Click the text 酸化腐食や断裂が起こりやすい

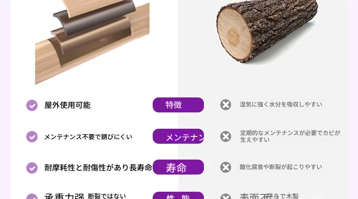281,167
